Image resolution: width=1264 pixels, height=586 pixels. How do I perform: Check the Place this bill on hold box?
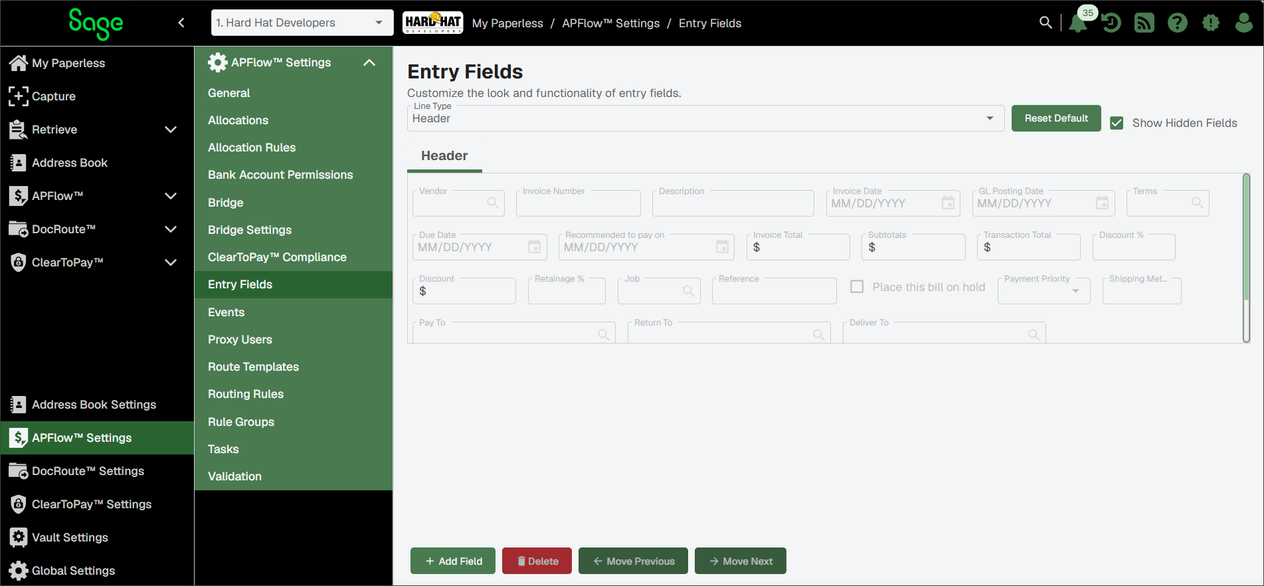pyautogui.click(x=858, y=286)
